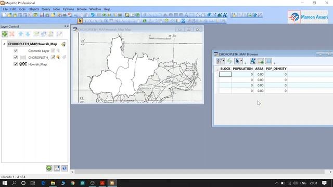The image size is (333, 187).
Task: Click the Windows Start button
Action: [5, 183]
